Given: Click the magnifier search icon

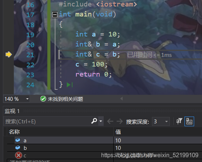Looking at the screenshot, I should 94,121.
